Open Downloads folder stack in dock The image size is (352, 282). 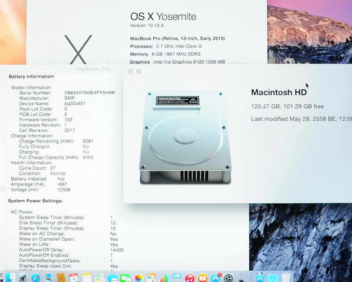272,278
